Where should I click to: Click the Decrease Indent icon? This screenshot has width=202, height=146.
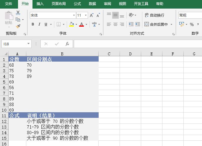click(x=131, y=24)
